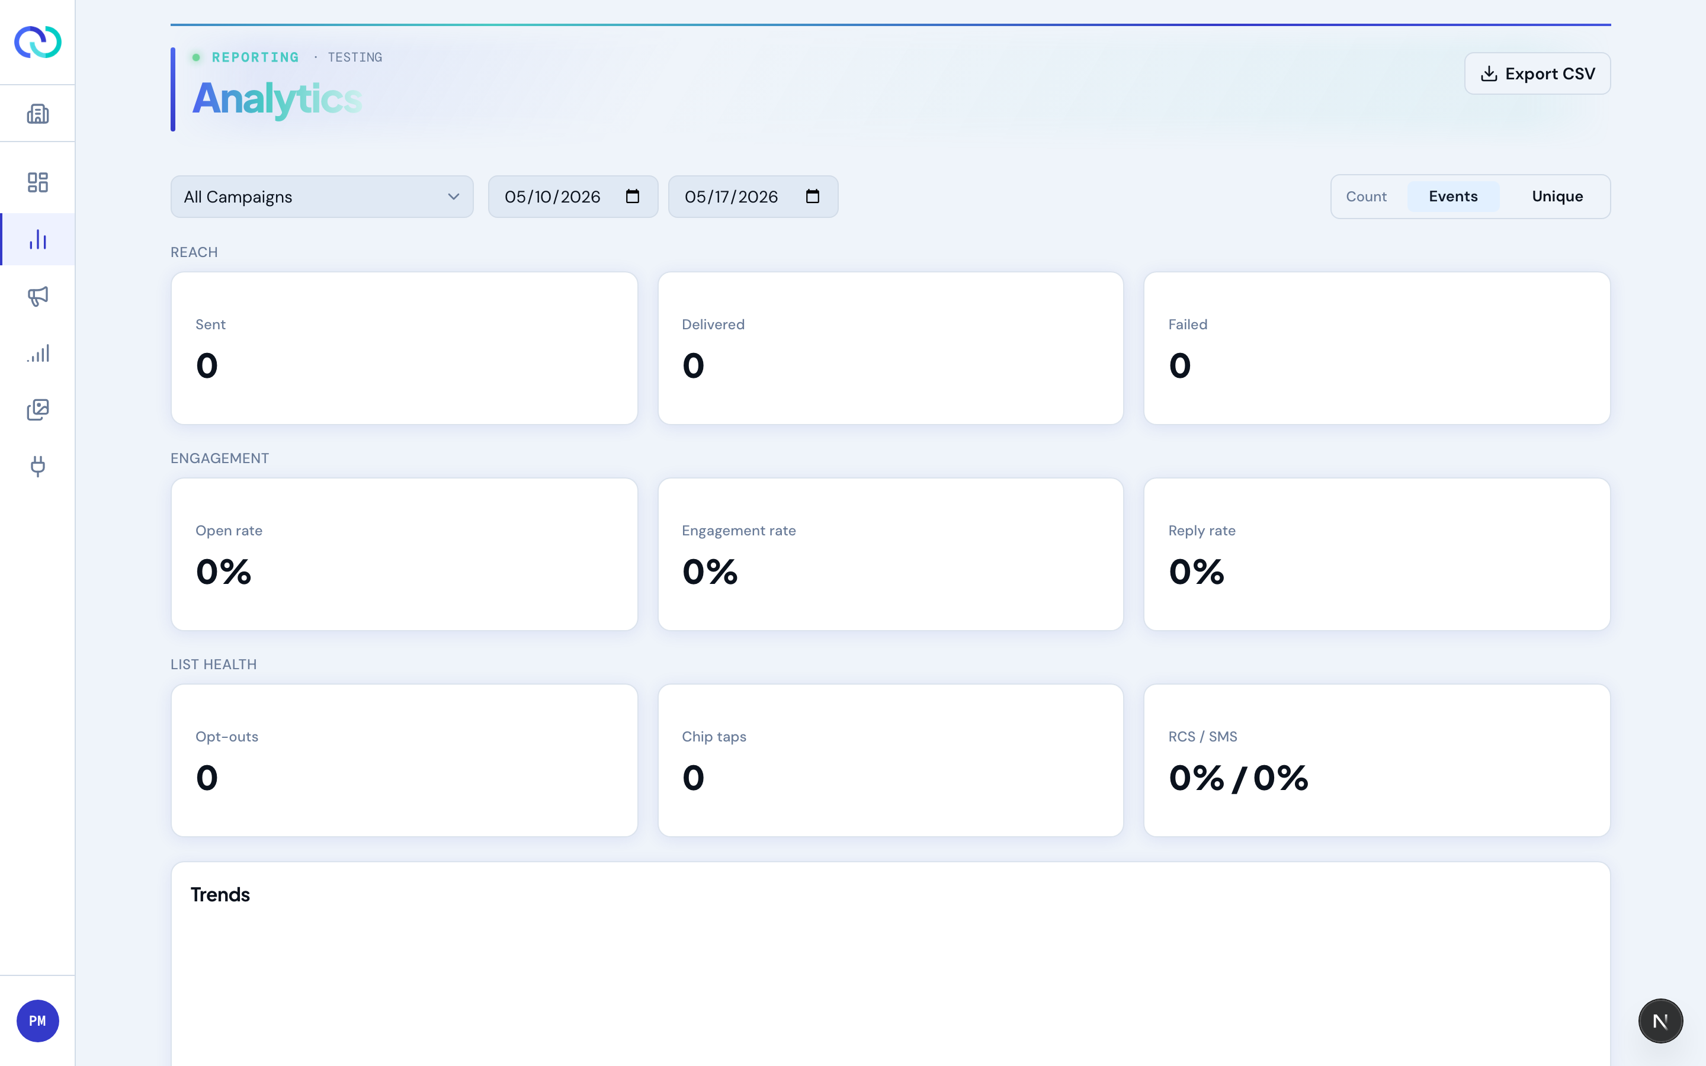
Task: Click the Open rate card
Action: coord(404,554)
